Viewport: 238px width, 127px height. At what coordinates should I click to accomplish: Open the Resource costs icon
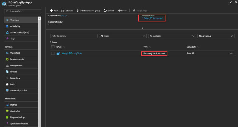tap(7, 59)
